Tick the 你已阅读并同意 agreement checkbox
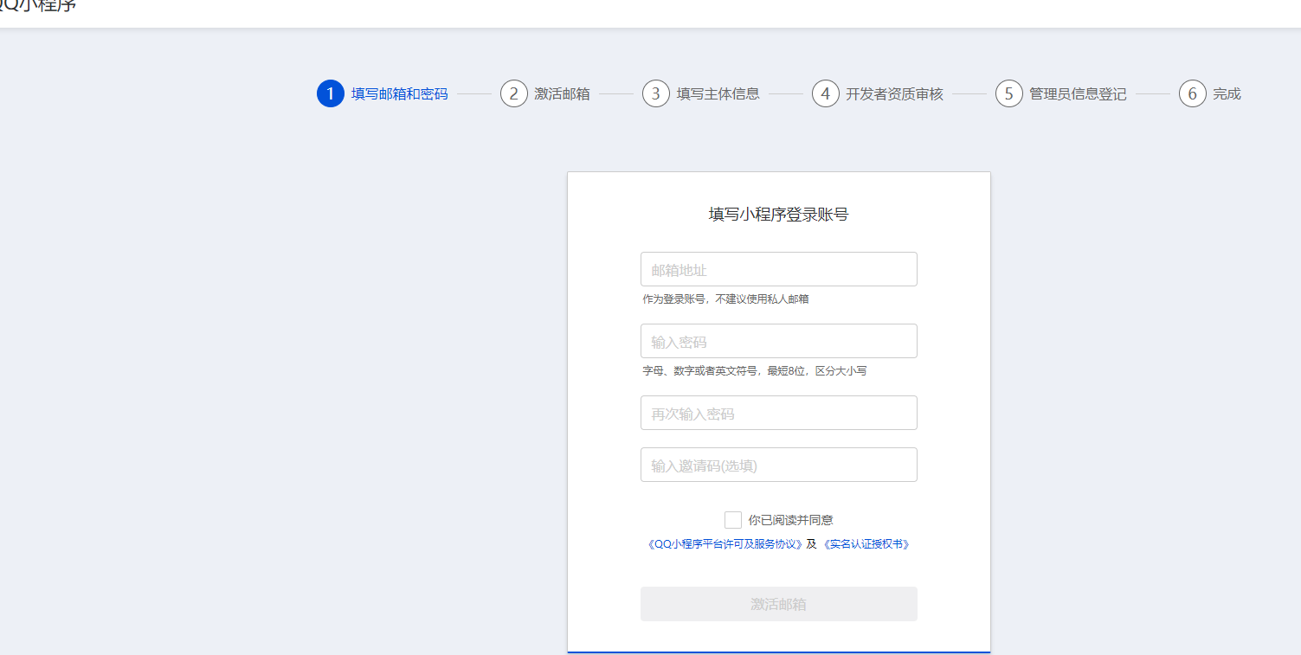The image size is (1301, 655). pyautogui.click(x=733, y=520)
